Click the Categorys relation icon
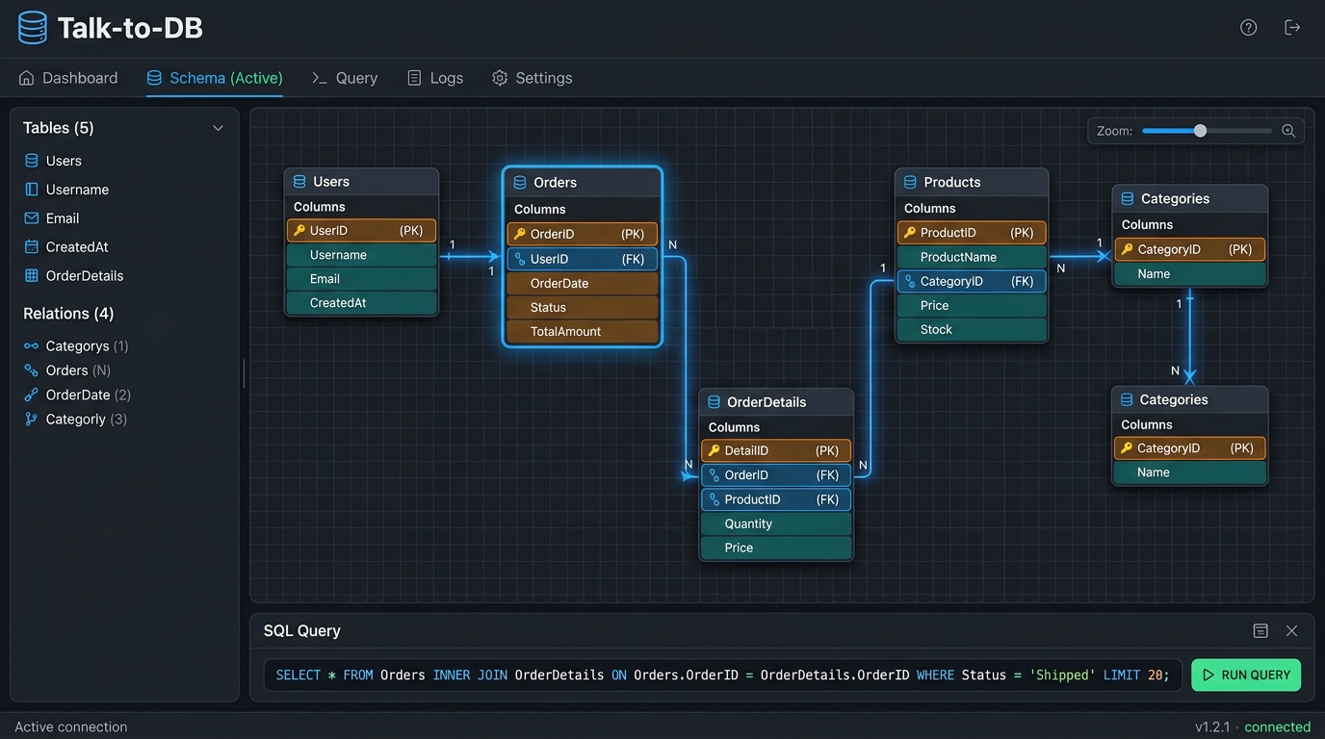The width and height of the screenshot is (1325, 739). [31, 346]
